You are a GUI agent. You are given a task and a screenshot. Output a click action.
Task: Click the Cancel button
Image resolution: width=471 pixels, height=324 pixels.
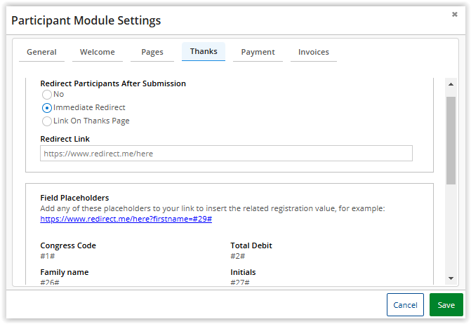405,305
